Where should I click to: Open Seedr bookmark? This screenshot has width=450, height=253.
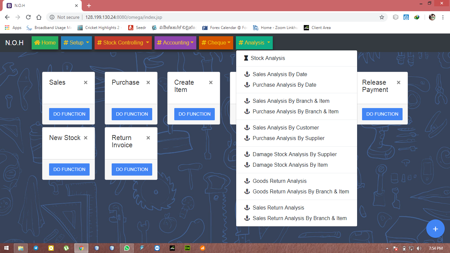[x=137, y=28]
